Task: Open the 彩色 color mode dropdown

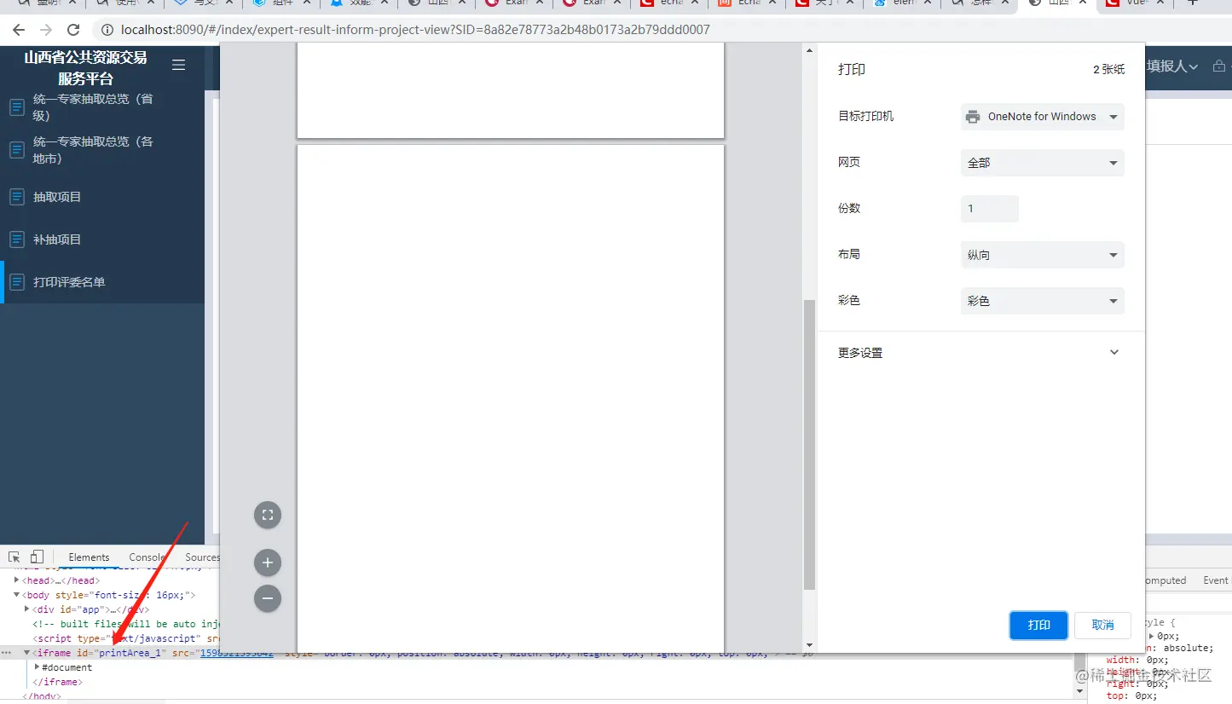Action: 1042,301
